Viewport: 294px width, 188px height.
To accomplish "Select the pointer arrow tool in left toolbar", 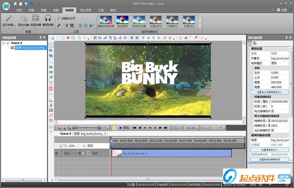I will pos(51,46).
